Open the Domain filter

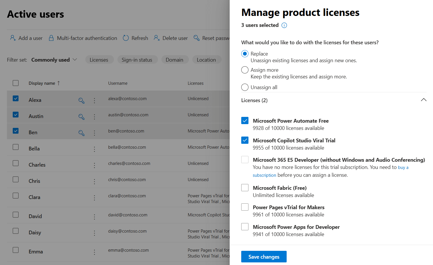pos(175,60)
